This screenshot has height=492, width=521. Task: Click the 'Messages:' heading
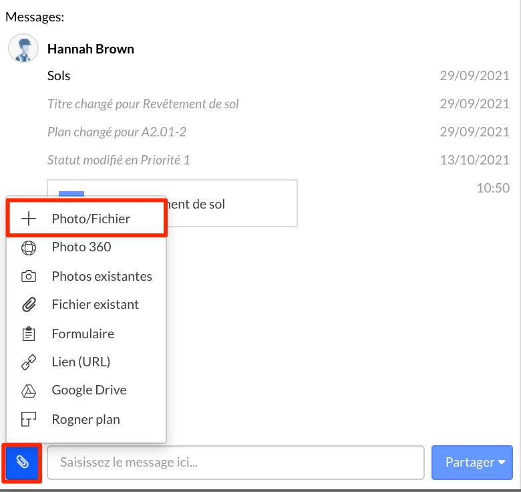tap(35, 17)
